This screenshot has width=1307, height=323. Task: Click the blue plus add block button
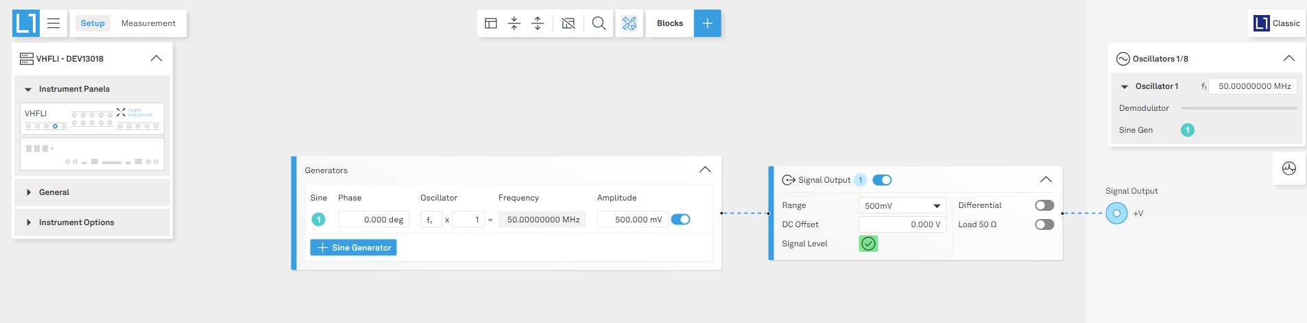[707, 23]
